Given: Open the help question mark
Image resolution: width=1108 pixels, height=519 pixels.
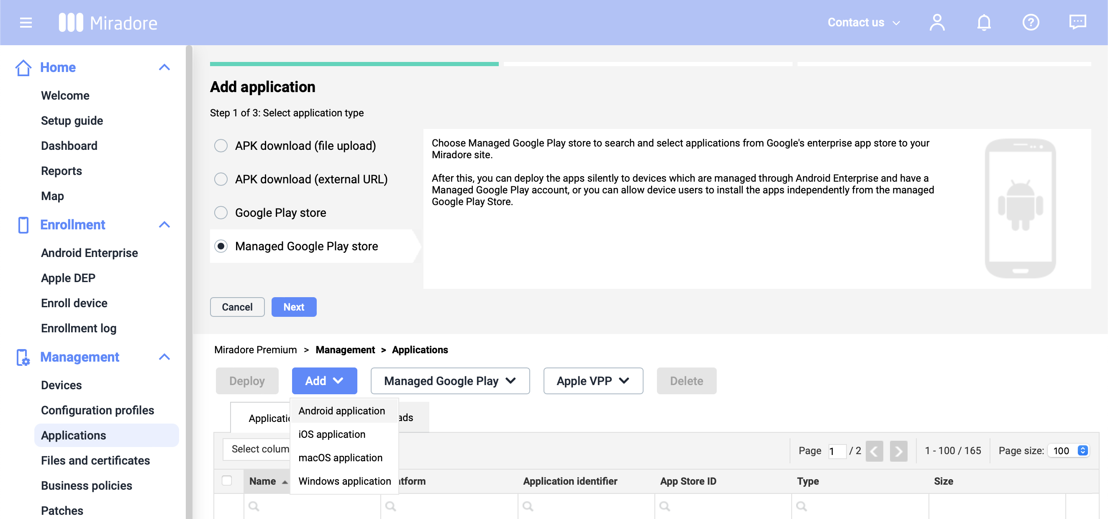Looking at the screenshot, I should pyautogui.click(x=1031, y=22).
